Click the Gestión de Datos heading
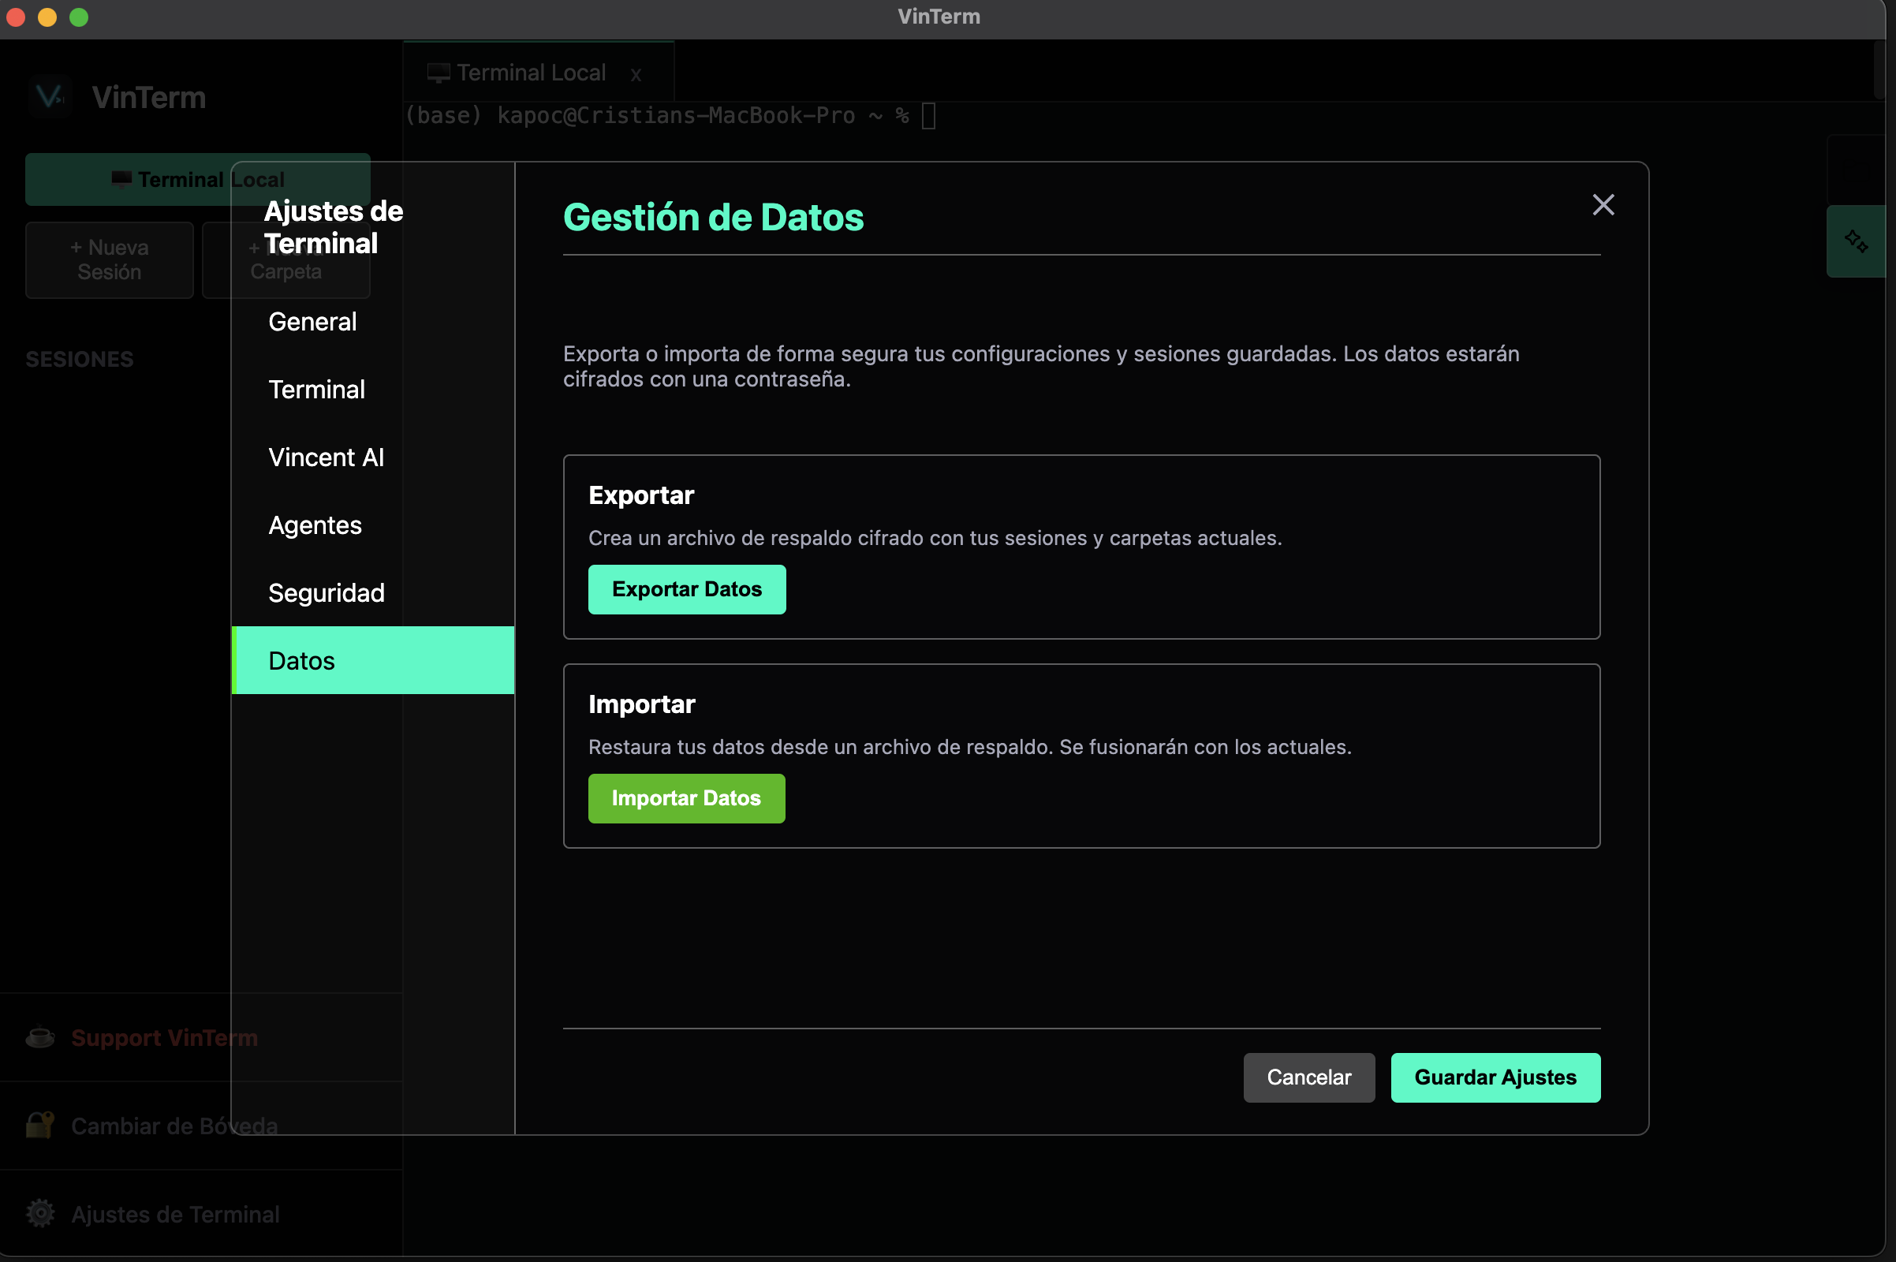The width and height of the screenshot is (1896, 1262). tap(713, 218)
